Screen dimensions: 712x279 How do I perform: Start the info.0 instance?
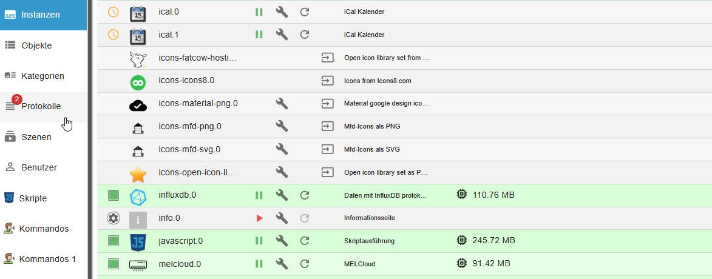pos(259,218)
